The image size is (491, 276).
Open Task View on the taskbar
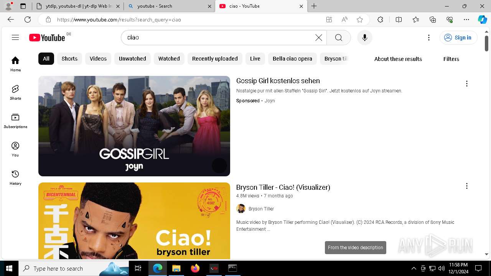click(138, 268)
